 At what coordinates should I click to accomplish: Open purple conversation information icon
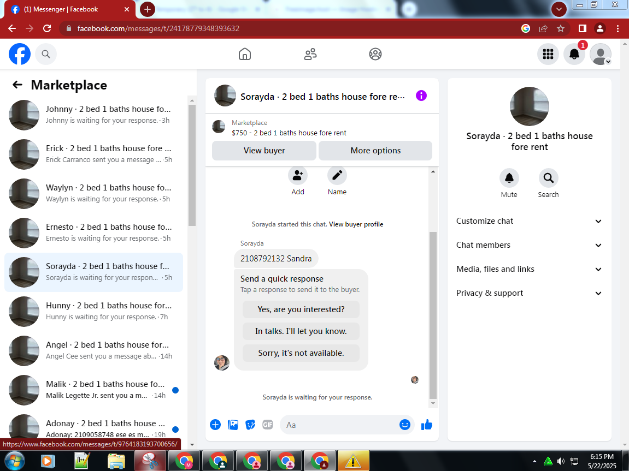pyautogui.click(x=421, y=96)
